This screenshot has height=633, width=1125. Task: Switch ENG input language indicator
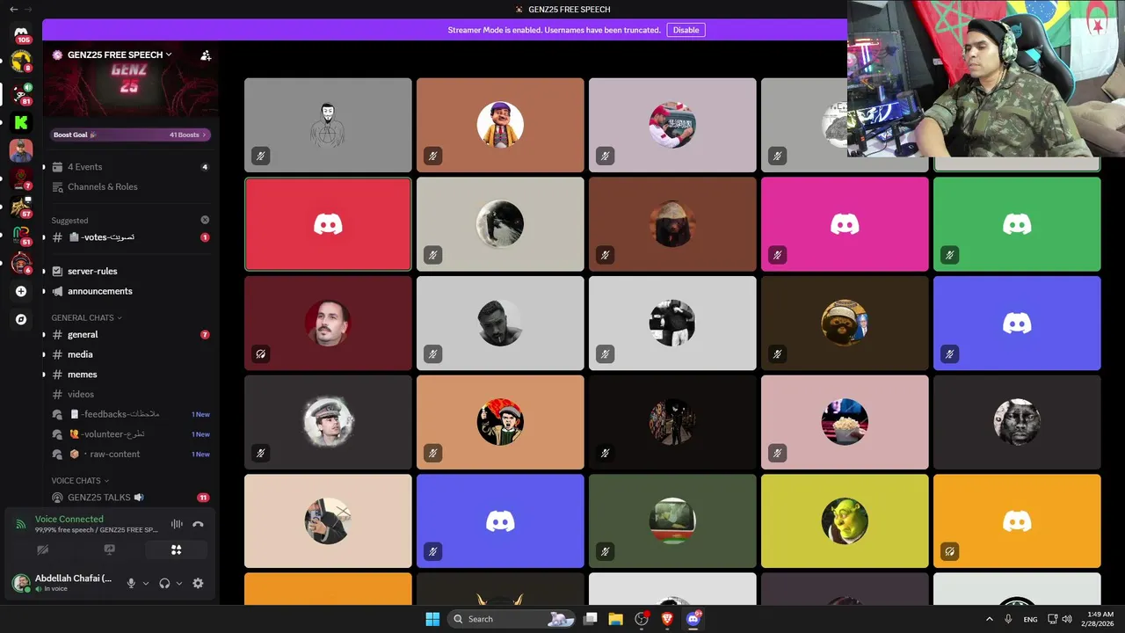(1030, 619)
